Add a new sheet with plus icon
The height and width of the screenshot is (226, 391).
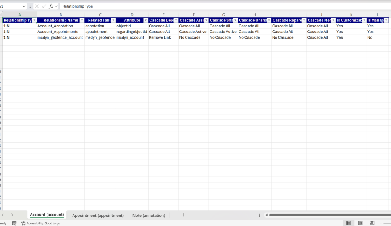tap(183, 215)
